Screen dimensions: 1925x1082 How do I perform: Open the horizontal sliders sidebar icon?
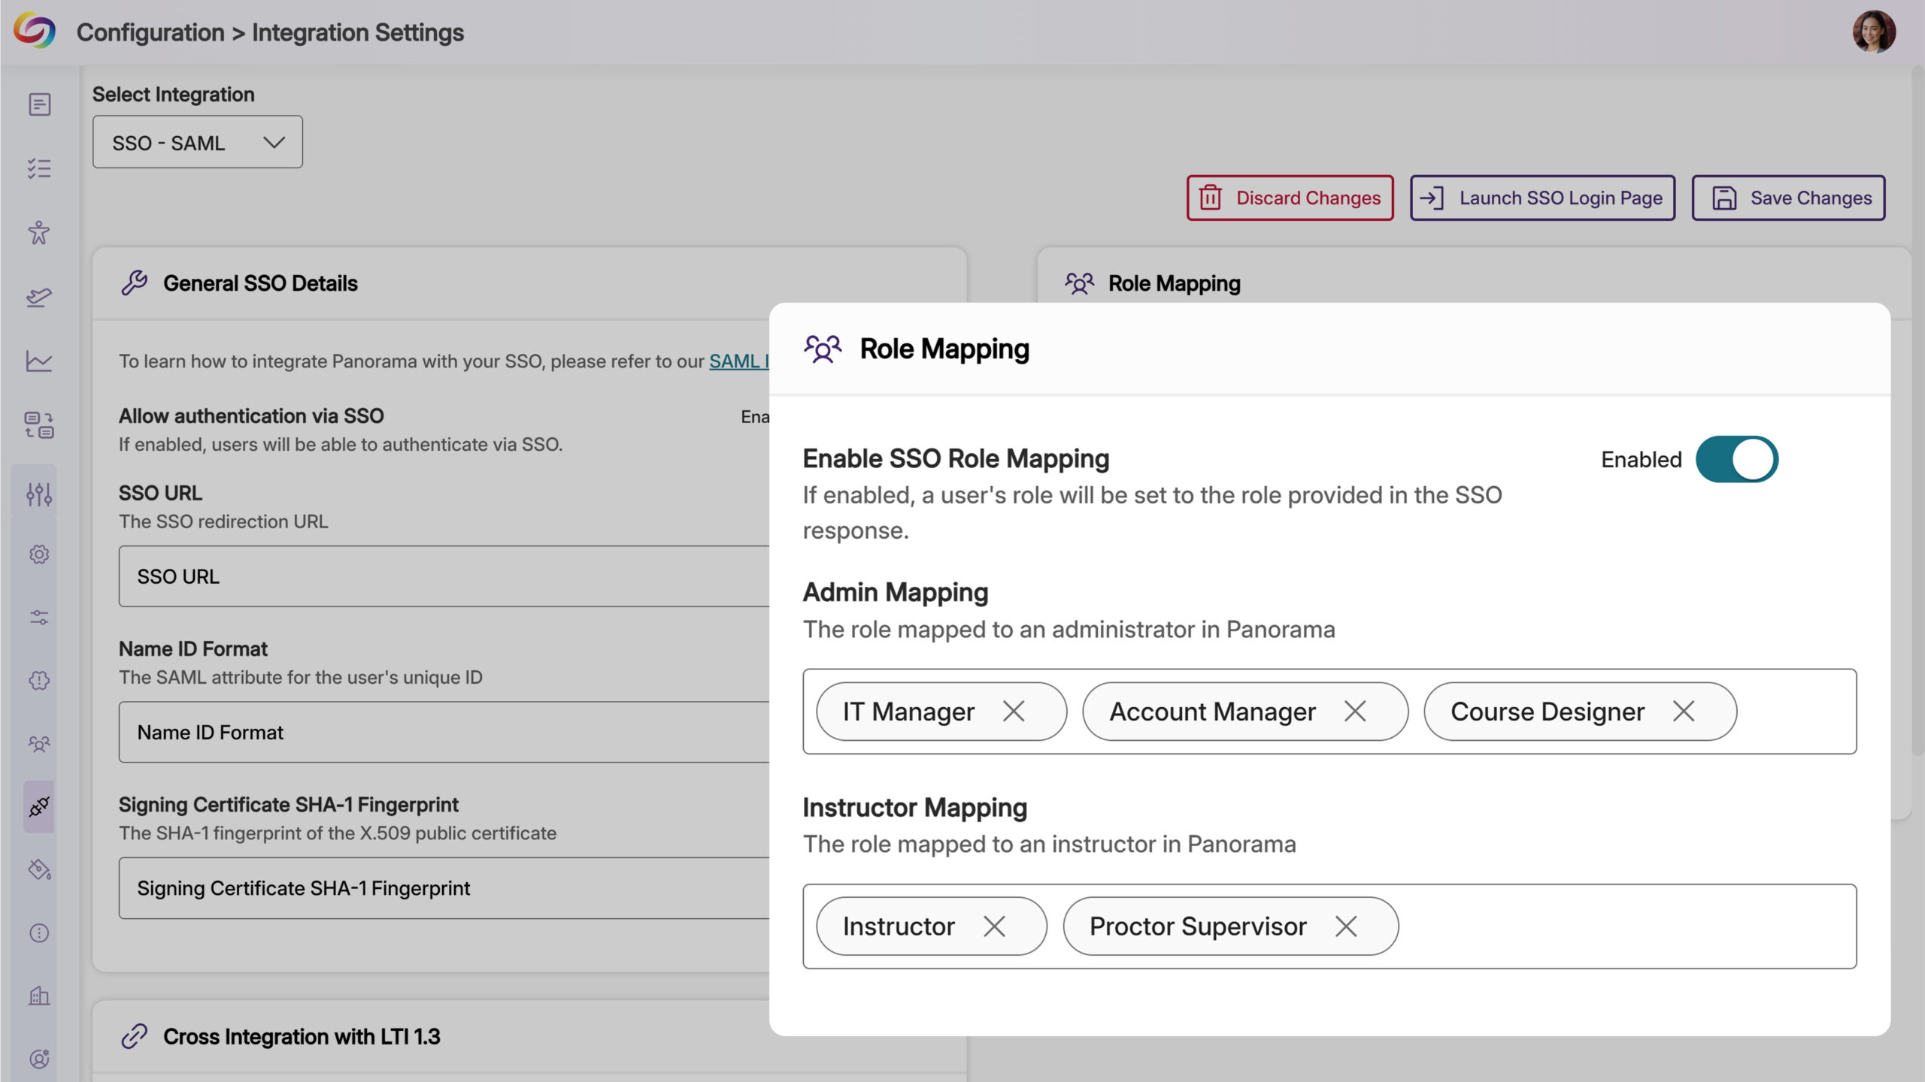point(39,618)
